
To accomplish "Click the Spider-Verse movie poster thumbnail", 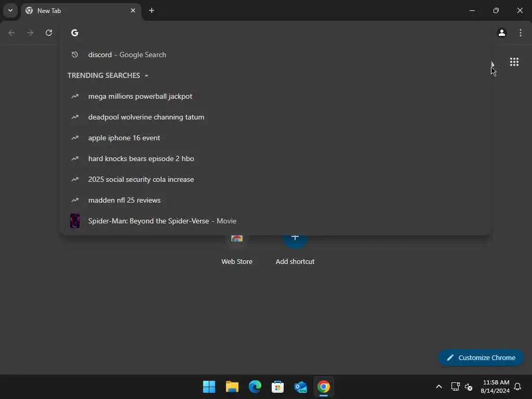I will 75,221.
